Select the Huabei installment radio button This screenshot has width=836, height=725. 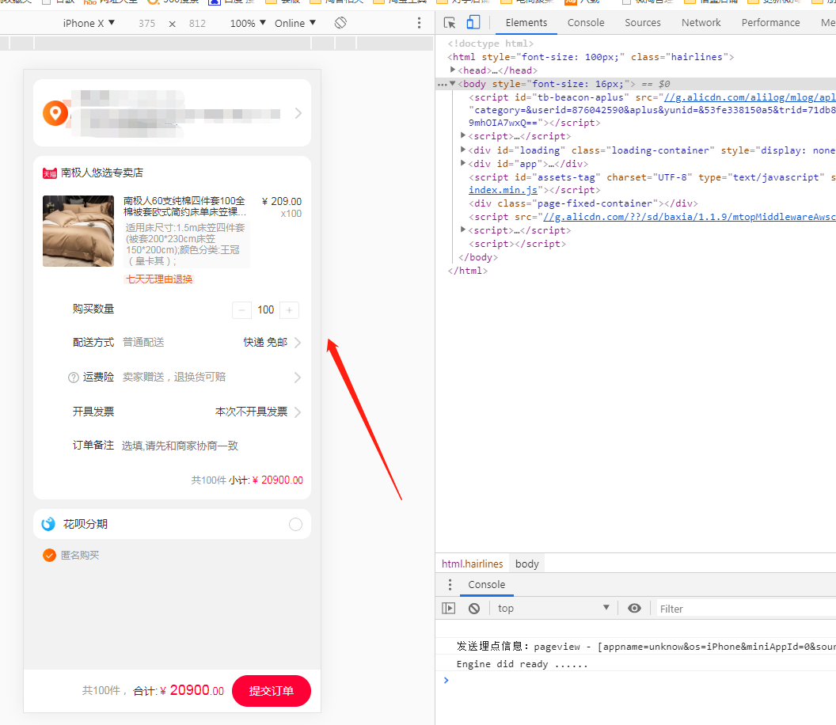click(295, 525)
